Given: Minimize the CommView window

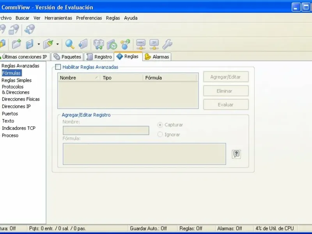Looking at the screenshot, I should coord(296,7).
